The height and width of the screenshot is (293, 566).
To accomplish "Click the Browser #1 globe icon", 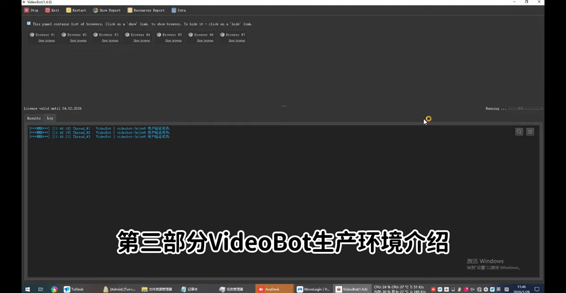I will [x=32, y=35].
